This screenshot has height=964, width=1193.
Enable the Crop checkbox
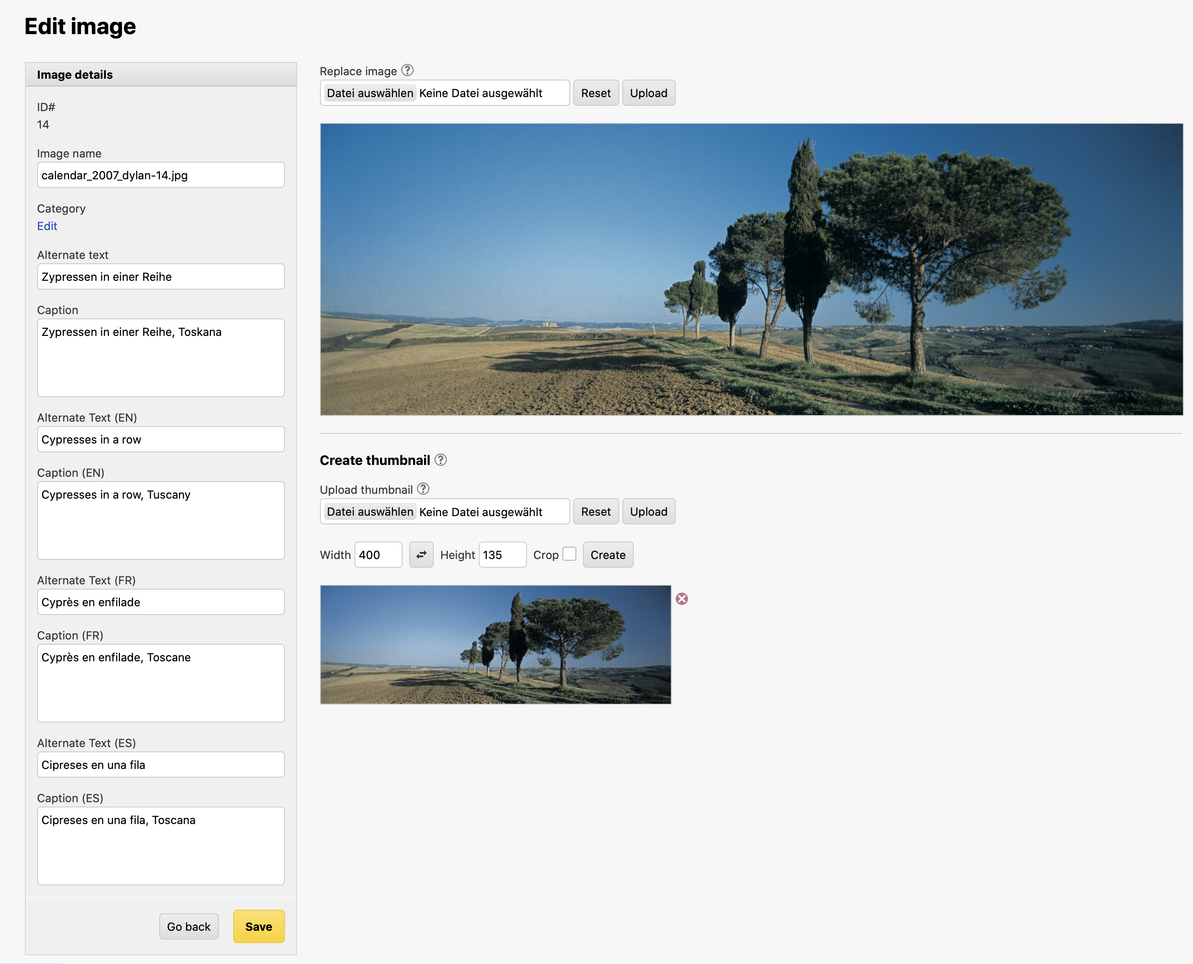pyautogui.click(x=569, y=554)
